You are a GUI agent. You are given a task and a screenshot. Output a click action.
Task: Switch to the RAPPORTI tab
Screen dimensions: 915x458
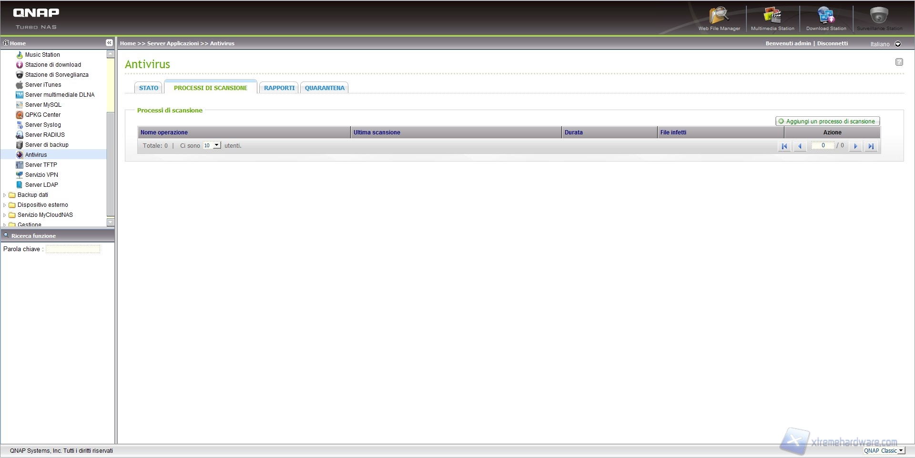click(279, 88)
